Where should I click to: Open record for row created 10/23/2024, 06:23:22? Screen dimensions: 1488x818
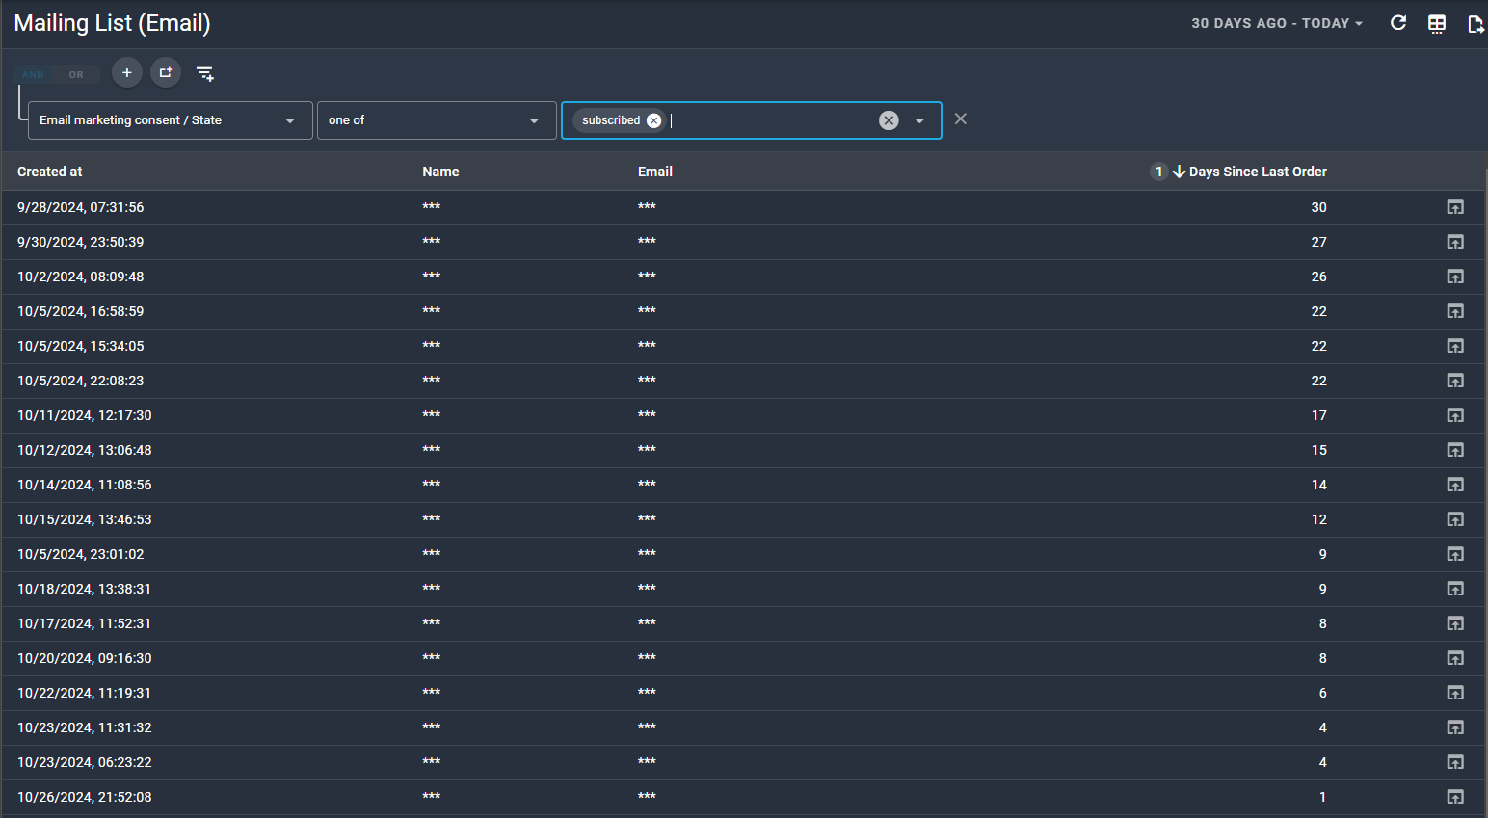(x=1455, y=762)
